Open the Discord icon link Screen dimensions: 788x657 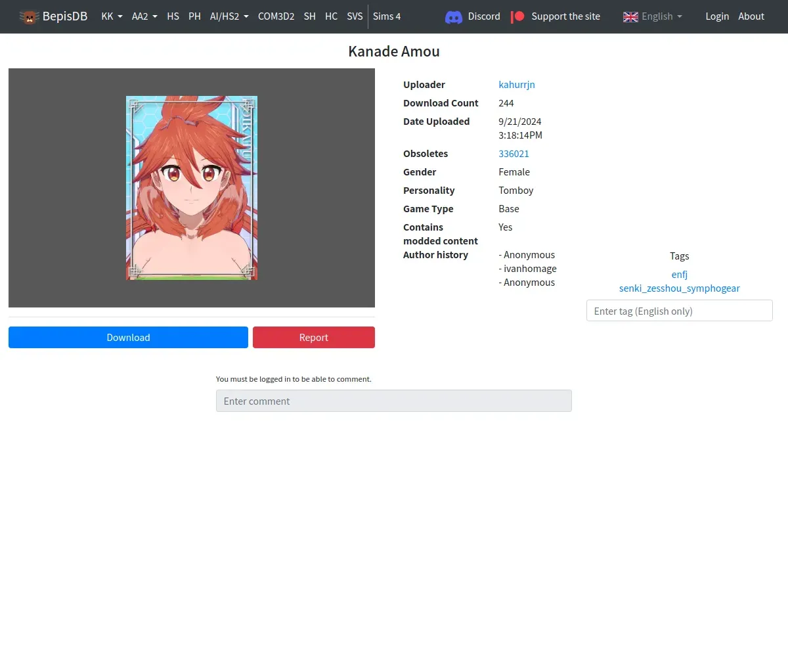tap(454, 17)
